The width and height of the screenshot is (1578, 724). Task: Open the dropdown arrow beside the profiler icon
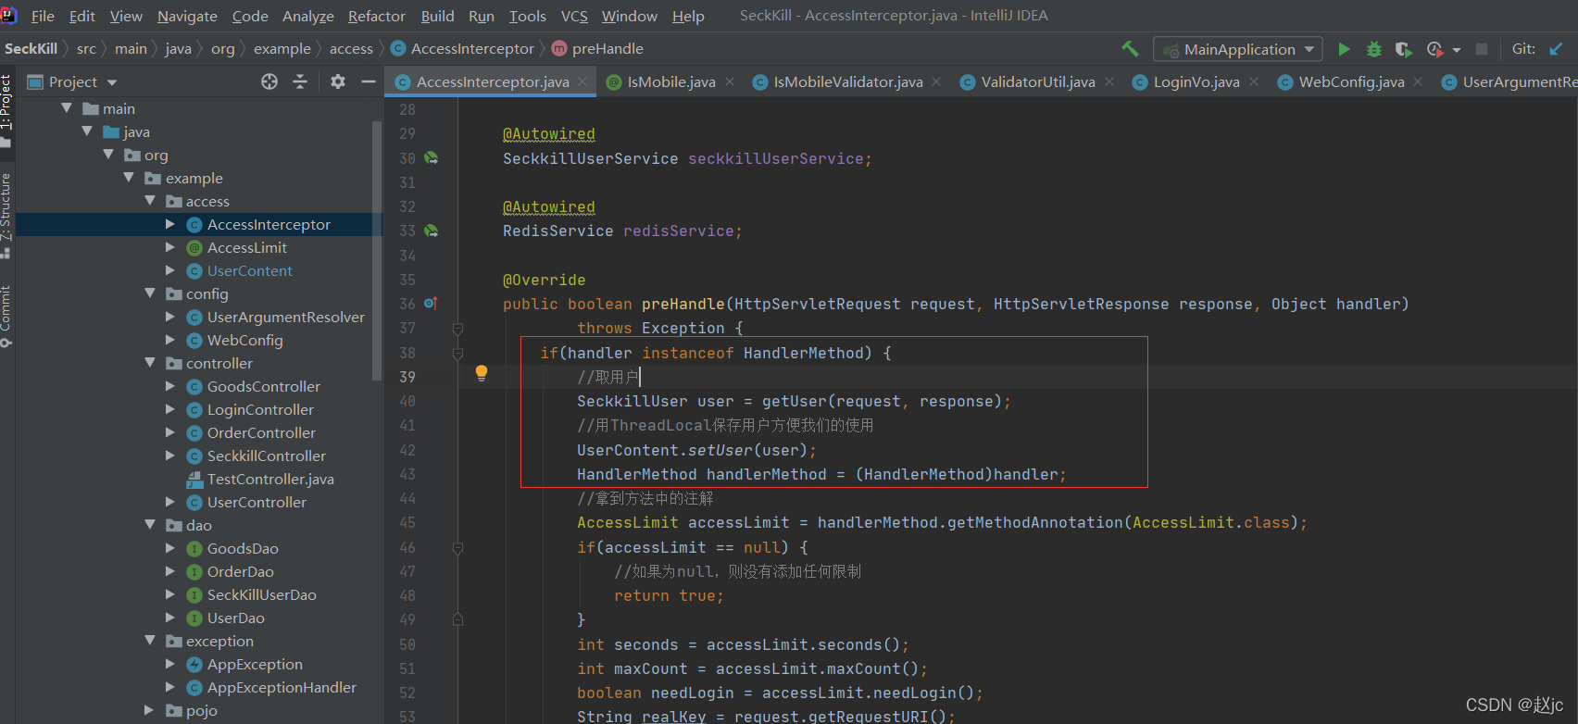pyautogui.click(x=1457, y=50)
